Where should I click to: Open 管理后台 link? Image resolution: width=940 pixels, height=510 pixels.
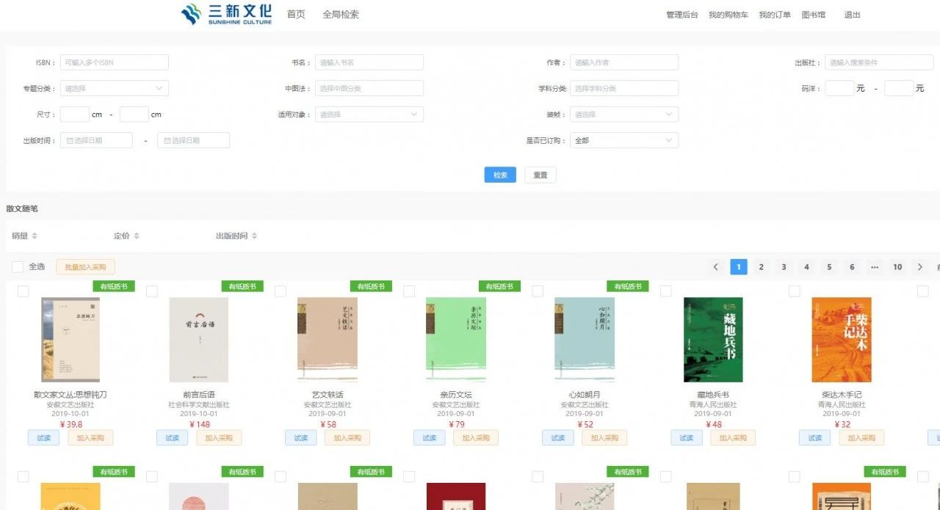click(x=682, y=15)
